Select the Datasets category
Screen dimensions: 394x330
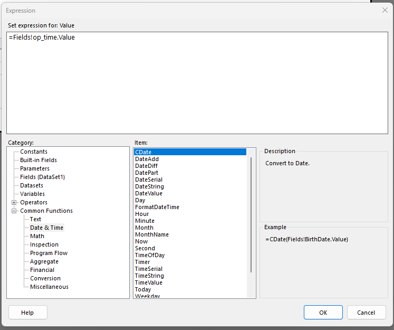[x=32, y=186]
